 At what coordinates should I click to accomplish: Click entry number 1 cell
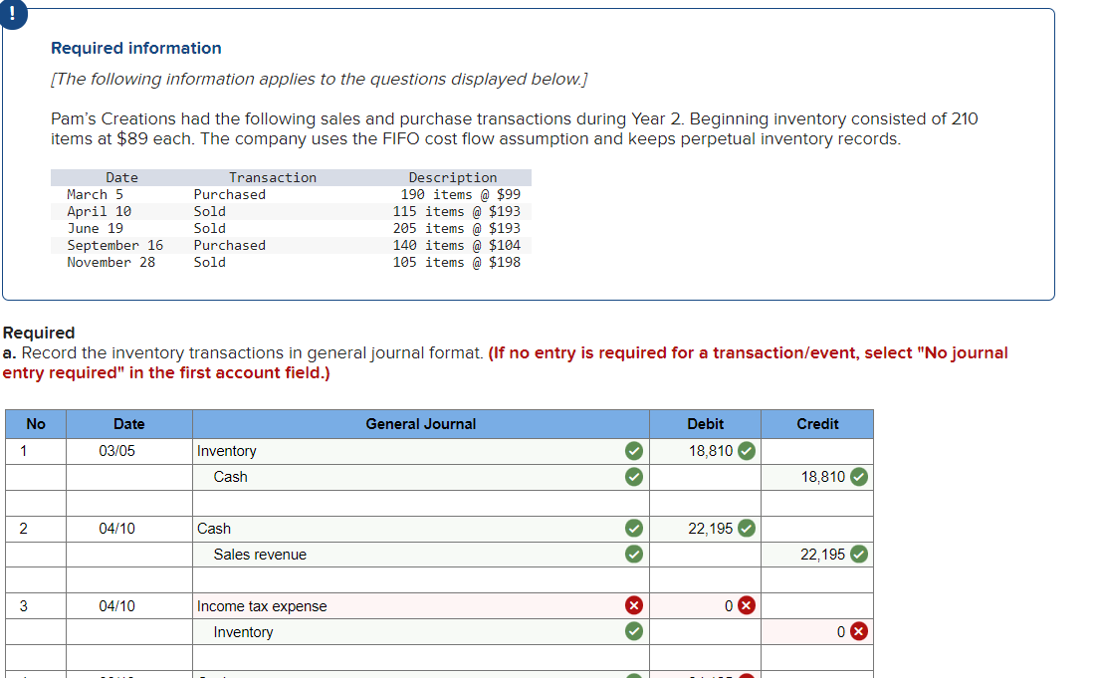click(36, 451)
